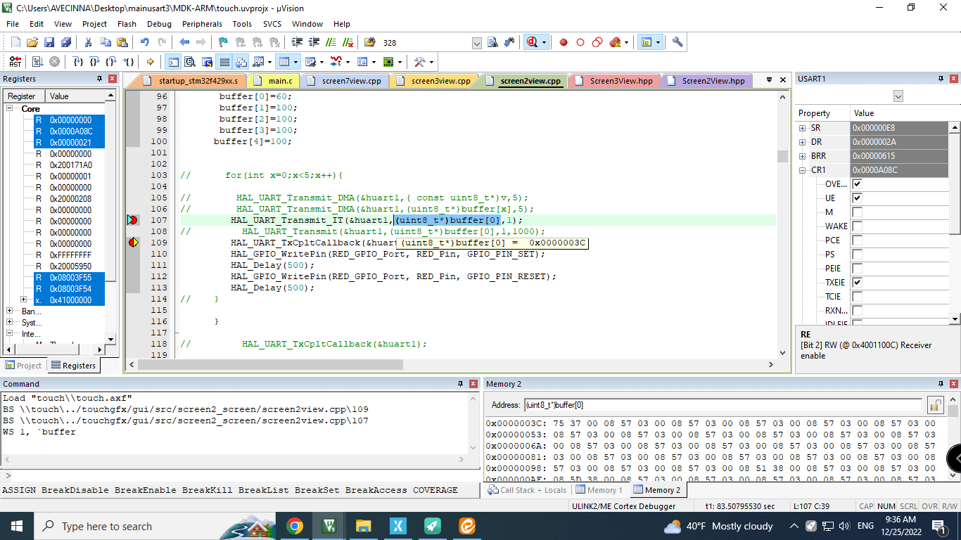Open the Debug menu

(x=159, y=24)
